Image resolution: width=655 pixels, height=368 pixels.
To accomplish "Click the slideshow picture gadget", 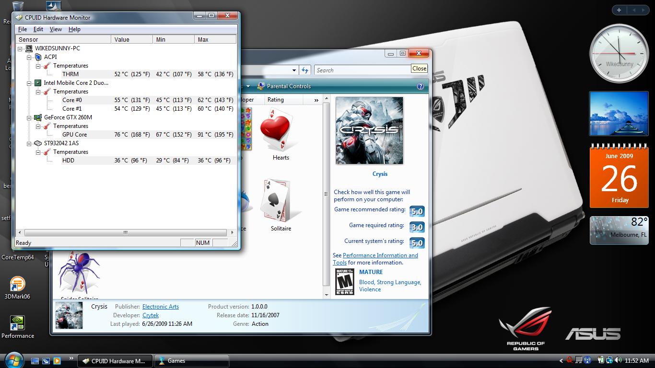I will tap(619, 114).
